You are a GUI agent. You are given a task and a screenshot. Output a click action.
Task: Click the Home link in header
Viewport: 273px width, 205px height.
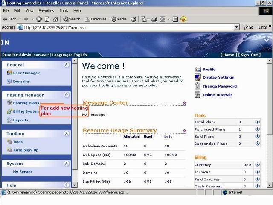pos(229,55)
